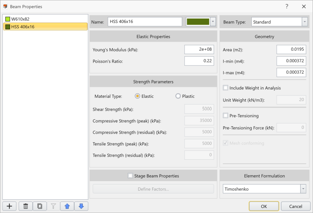This screenshot has width=313, height=213.
Task: Select W610x82 in the beam list
Action: [45, 19]
